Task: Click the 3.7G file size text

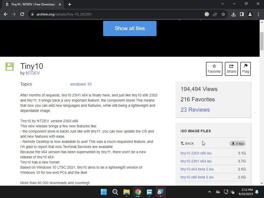Action: (242, 161)
